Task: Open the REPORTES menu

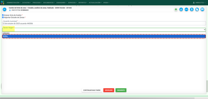Action: pyautogui.click(x=83, y=3)
